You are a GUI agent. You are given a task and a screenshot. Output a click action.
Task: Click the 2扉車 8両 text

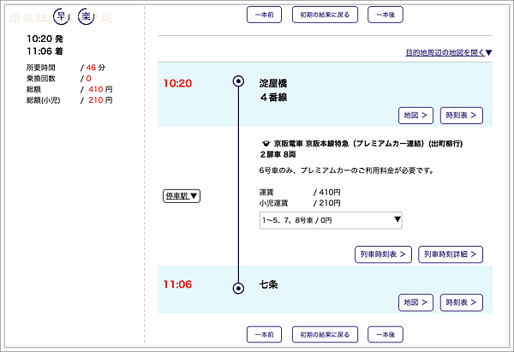(x=278, y=154)
